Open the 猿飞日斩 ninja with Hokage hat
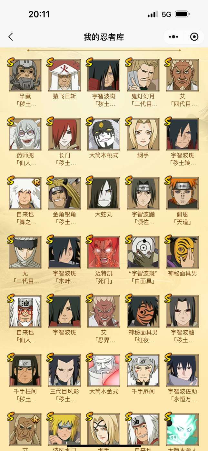The image size is (208, 451). coord(64,75)
